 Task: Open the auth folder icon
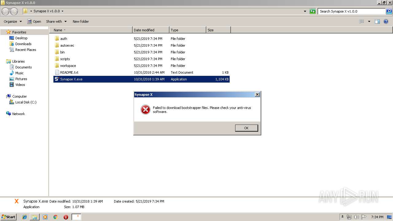coord(57,39)
